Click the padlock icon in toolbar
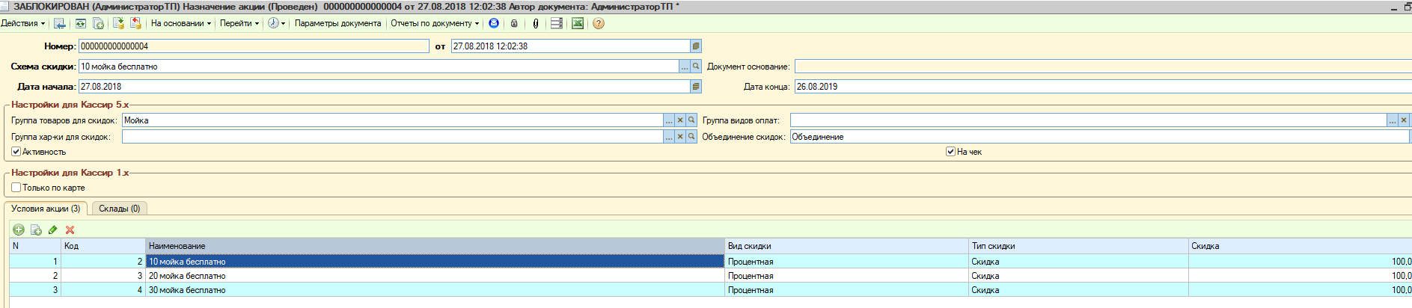This screenshot has width=1412, height=308. (x=514, y=23)
